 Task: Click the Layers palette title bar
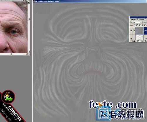pos(138,17)
